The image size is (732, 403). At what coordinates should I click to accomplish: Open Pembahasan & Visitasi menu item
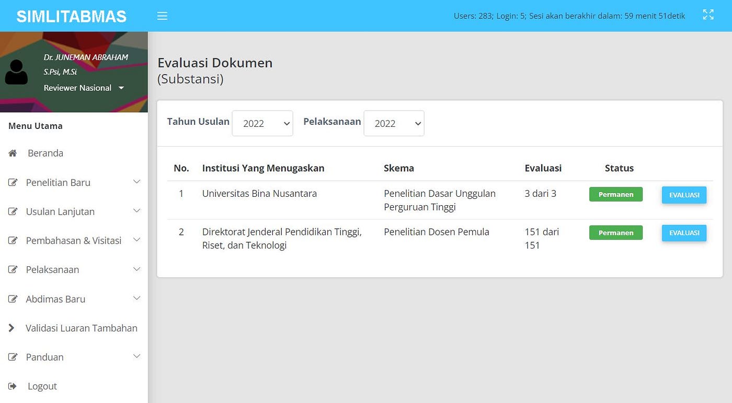coord(74,241)
